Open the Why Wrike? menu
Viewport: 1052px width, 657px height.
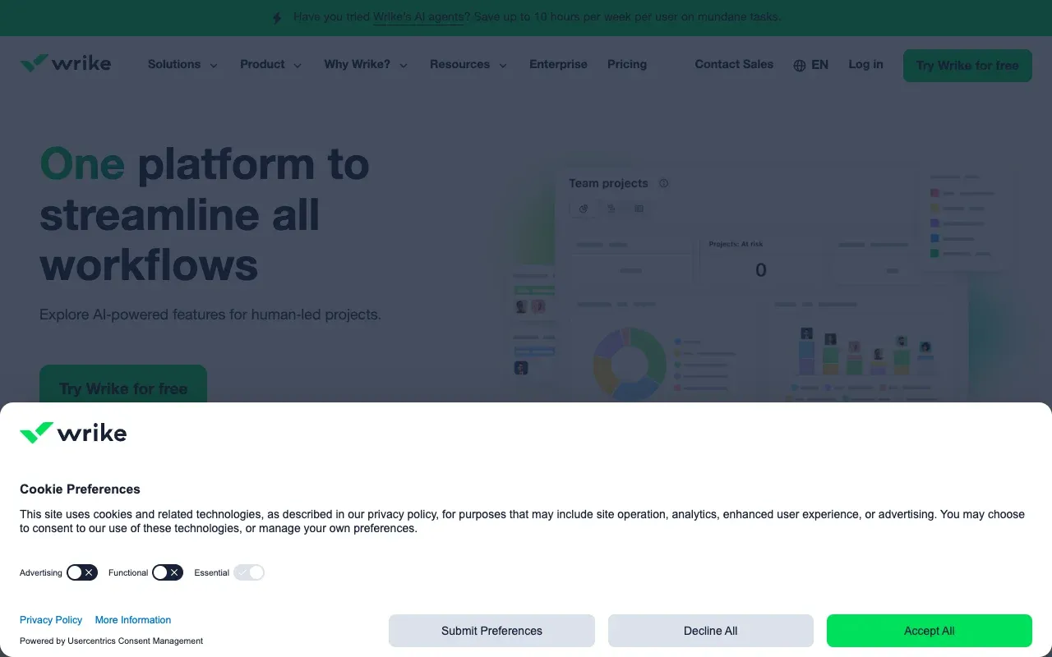tap(366, 64)
